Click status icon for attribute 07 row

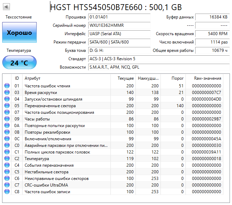click(x=7, y=112)
